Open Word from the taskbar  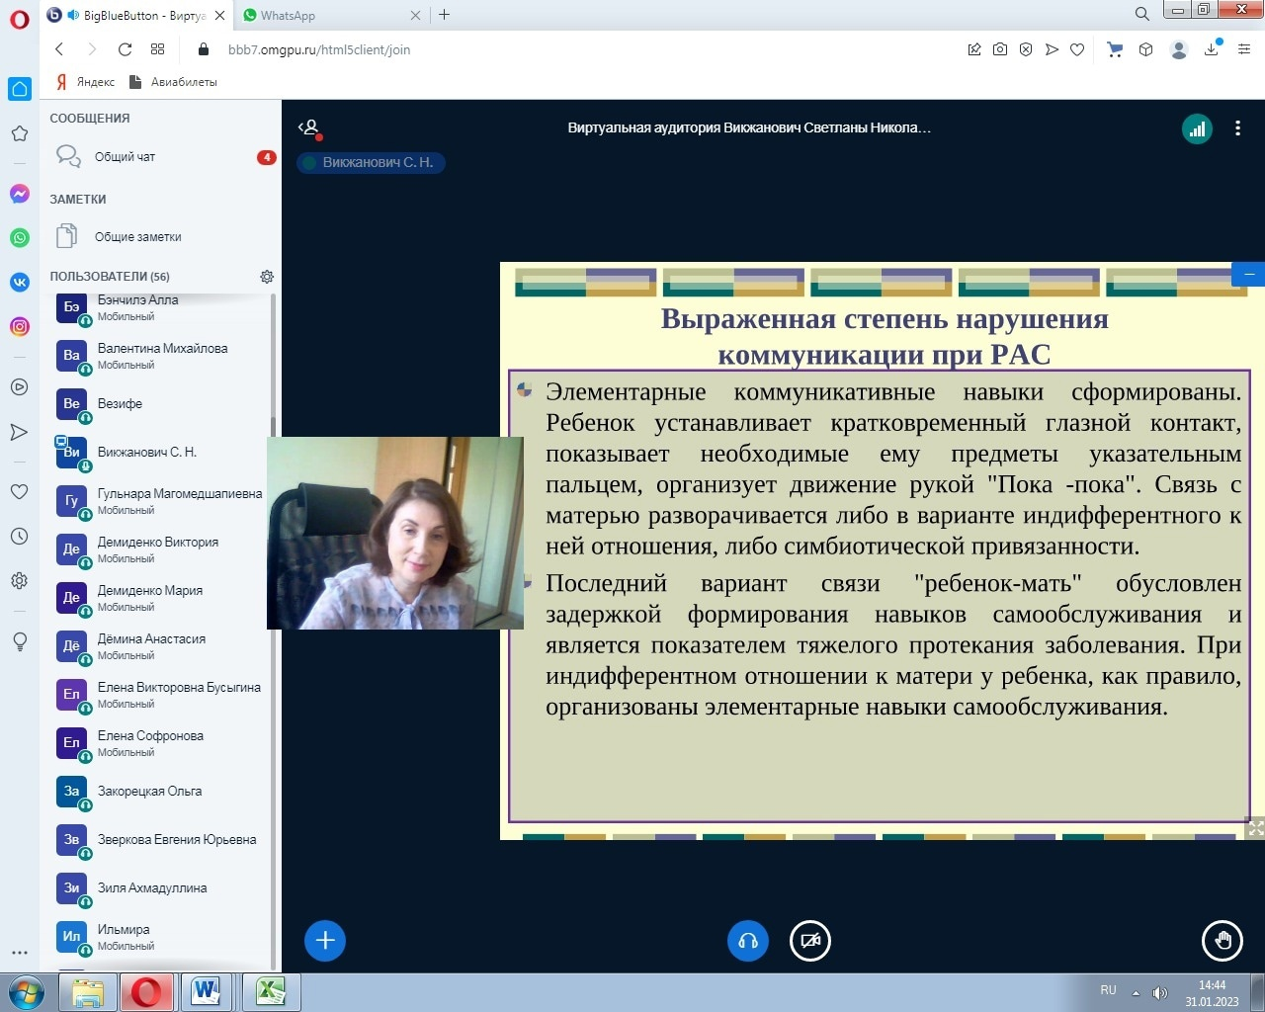click(206, 991)
